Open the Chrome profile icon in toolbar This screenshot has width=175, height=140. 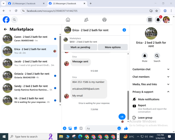click(x=165, y=11)
